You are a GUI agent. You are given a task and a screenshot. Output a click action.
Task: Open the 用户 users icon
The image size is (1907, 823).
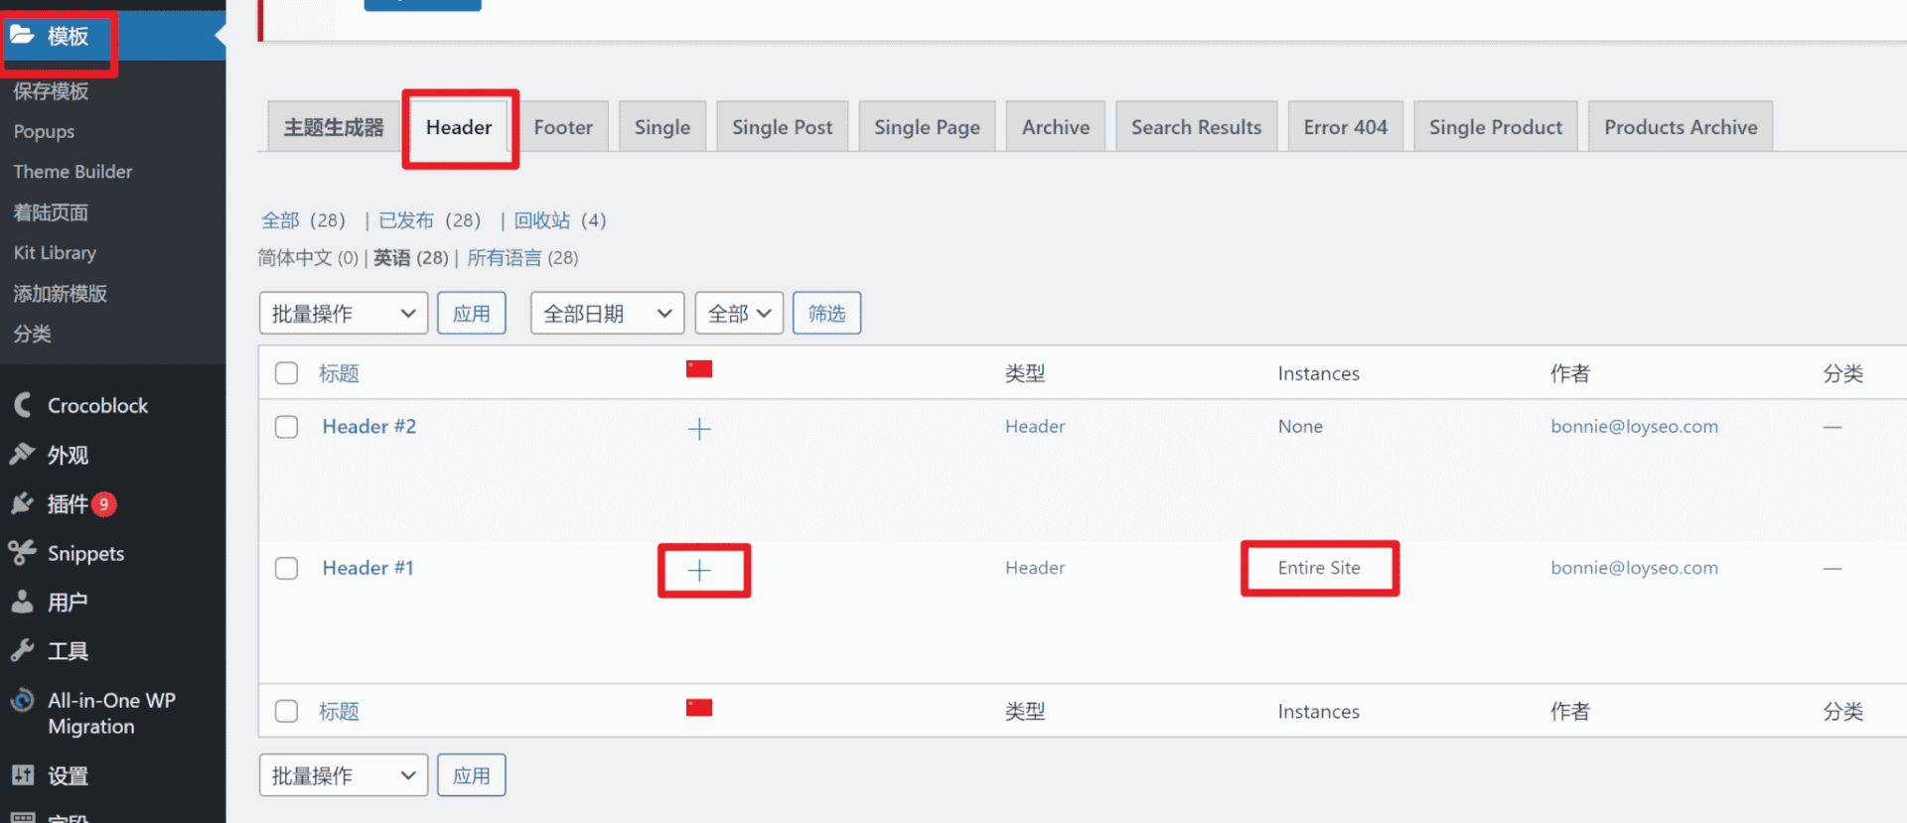coord(23,602)
